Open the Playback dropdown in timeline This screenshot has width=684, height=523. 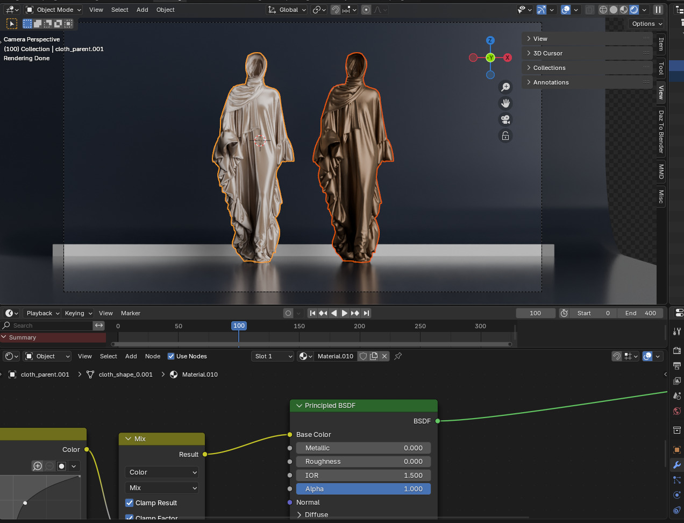42,313
